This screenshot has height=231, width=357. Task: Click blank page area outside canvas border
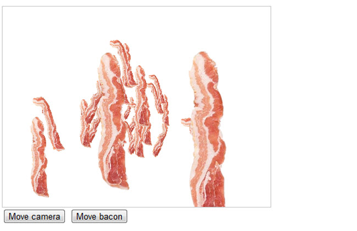[x=314, y=114]
